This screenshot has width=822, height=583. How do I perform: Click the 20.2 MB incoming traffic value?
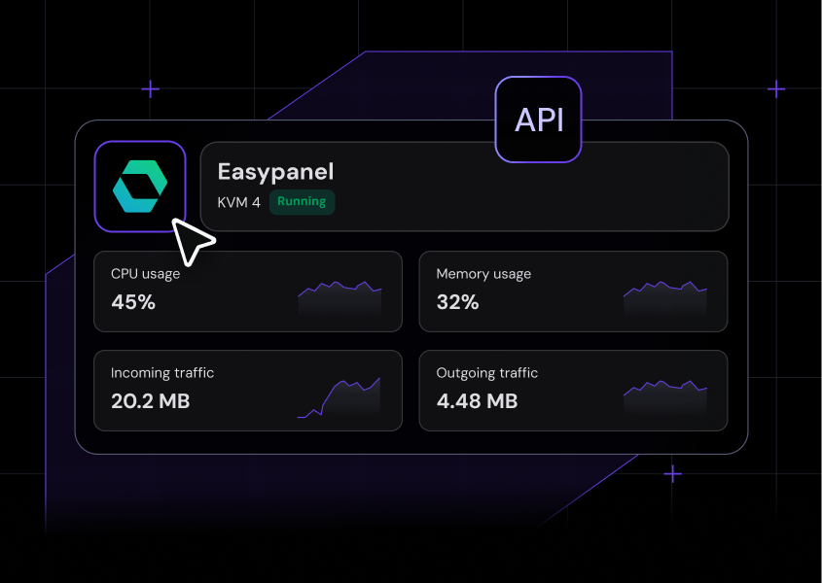pos(151,401)
